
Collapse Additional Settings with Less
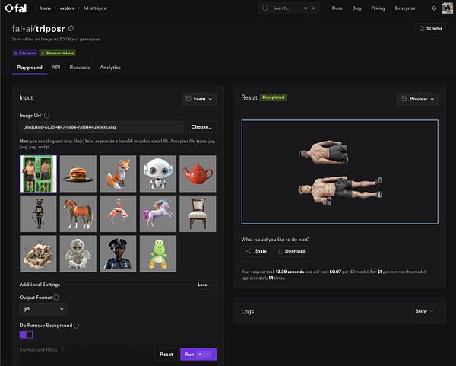(x=205, y=285)
